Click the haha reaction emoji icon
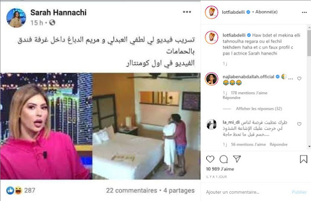This screenshot has height=201, width=311. pyautogui.click(x=18, y=191)
